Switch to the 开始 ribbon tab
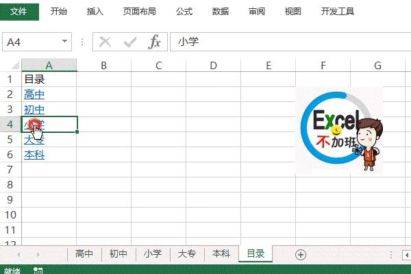The height and width of the screenshot is (274, 411). click(x=59, y=11)
